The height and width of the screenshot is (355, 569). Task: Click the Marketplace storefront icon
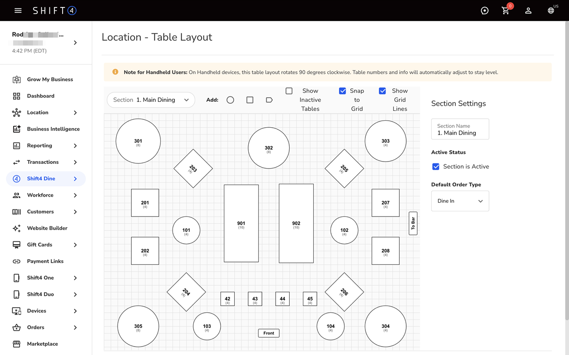coord(16,344)
